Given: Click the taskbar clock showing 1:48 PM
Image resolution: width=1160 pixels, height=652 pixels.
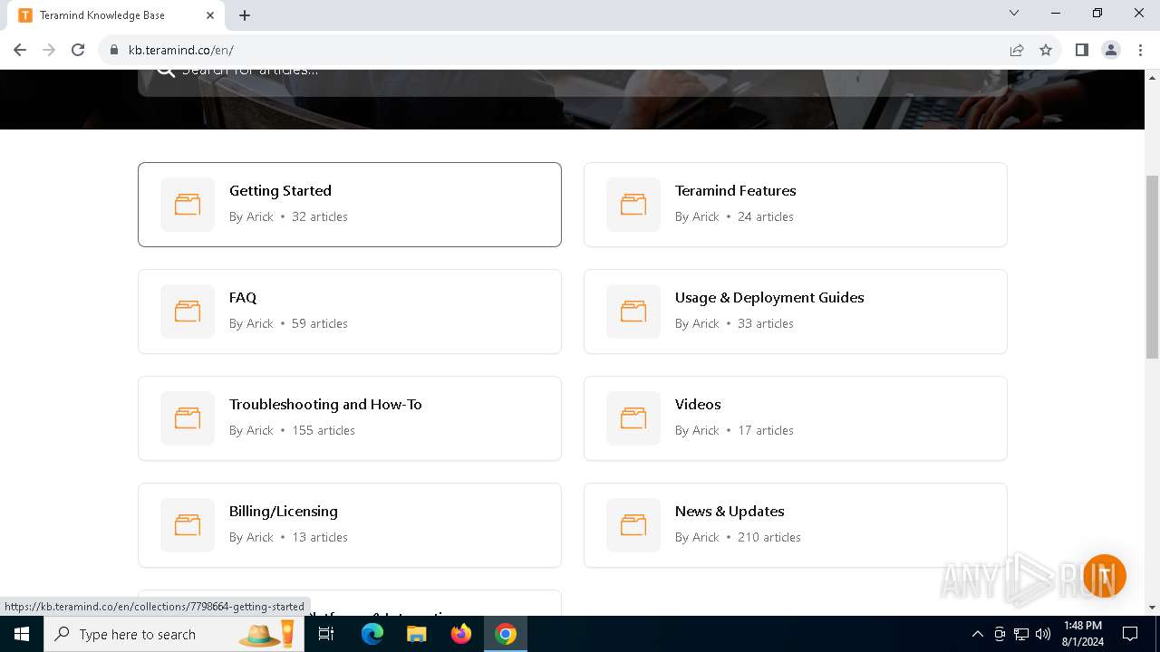Looking at the screenshot, I should 1083,634.
